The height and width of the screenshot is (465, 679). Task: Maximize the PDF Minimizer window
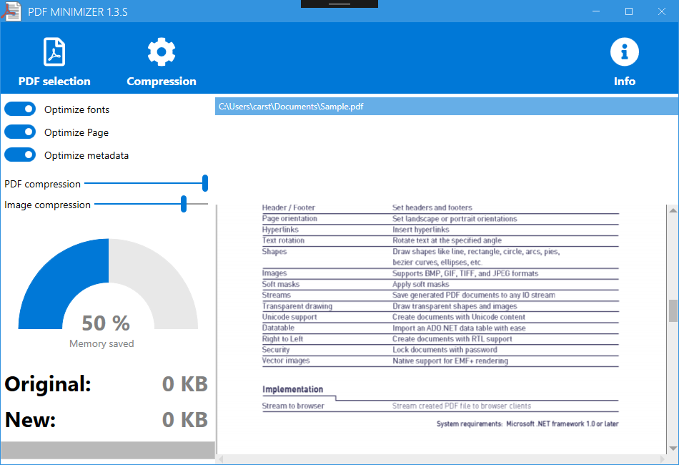point(629,11)
